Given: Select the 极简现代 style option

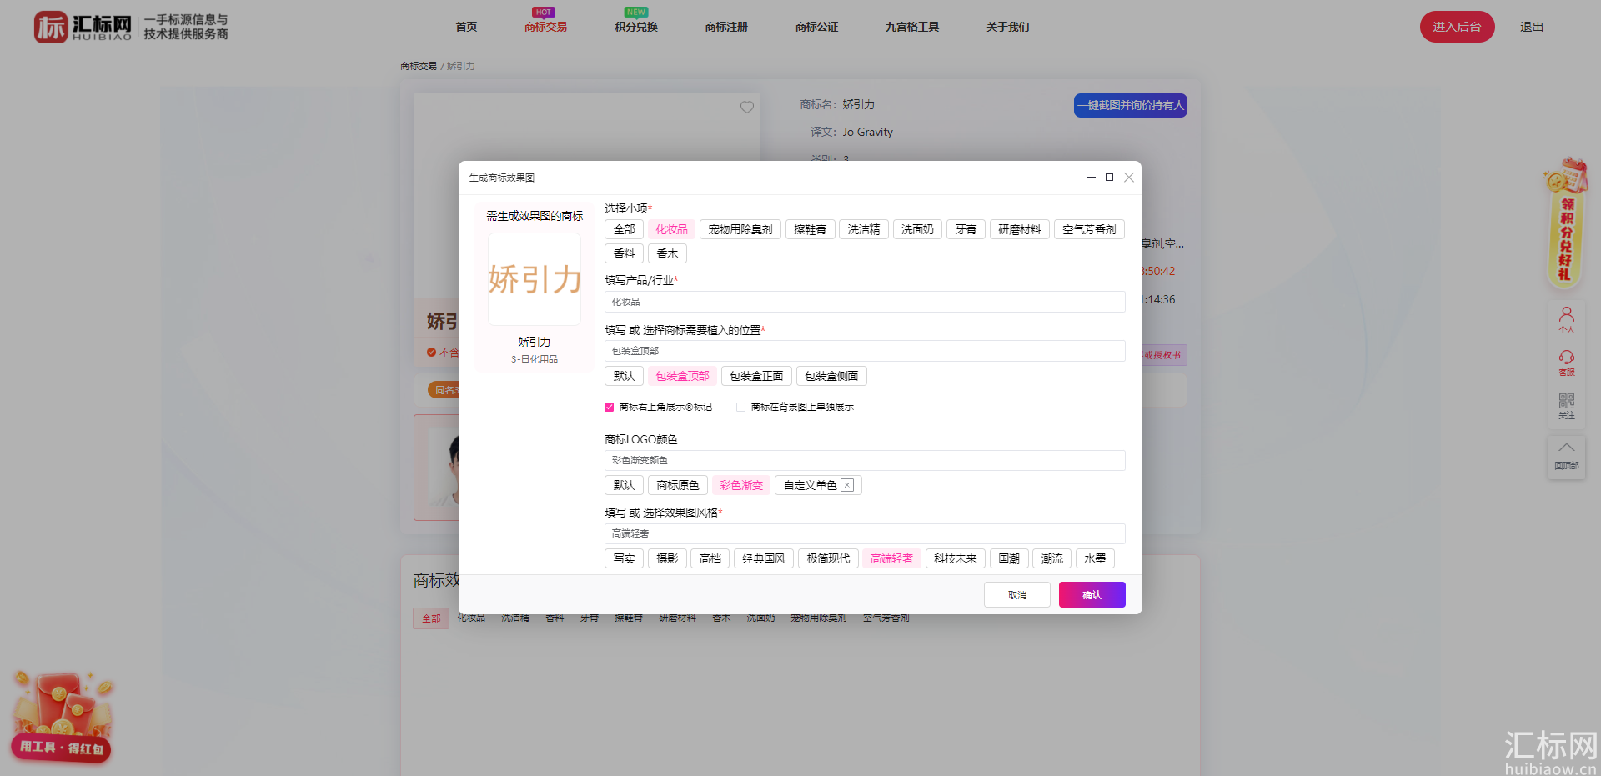Looking at the screenshot, I should 828,558.
